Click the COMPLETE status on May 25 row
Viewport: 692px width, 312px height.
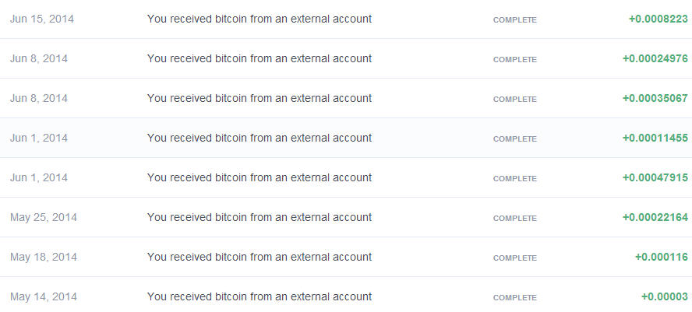pos(514,218)
